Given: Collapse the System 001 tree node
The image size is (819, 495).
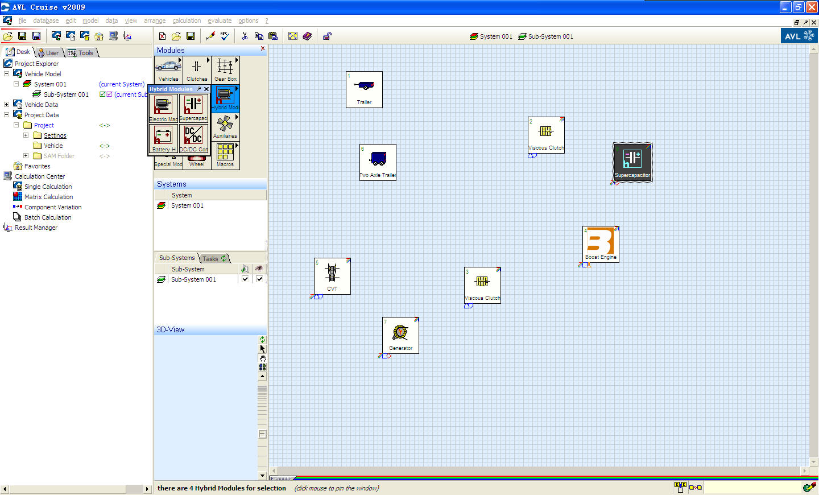Looking at the screenshot, I should (x=16, y=84).
